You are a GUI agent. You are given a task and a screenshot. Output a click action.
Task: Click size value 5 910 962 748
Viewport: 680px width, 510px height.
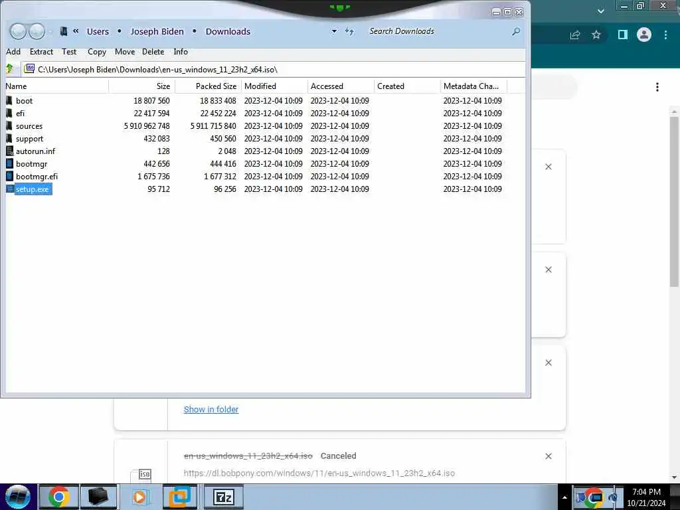pyautogui.click(x=147, y=126)
